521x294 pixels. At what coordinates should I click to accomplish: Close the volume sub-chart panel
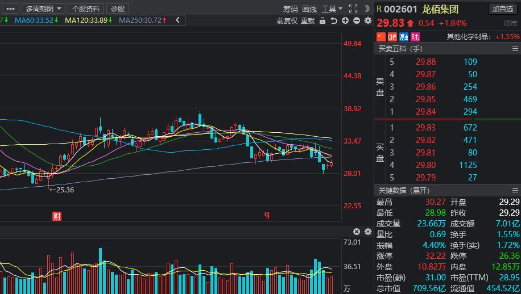[357, 232]
